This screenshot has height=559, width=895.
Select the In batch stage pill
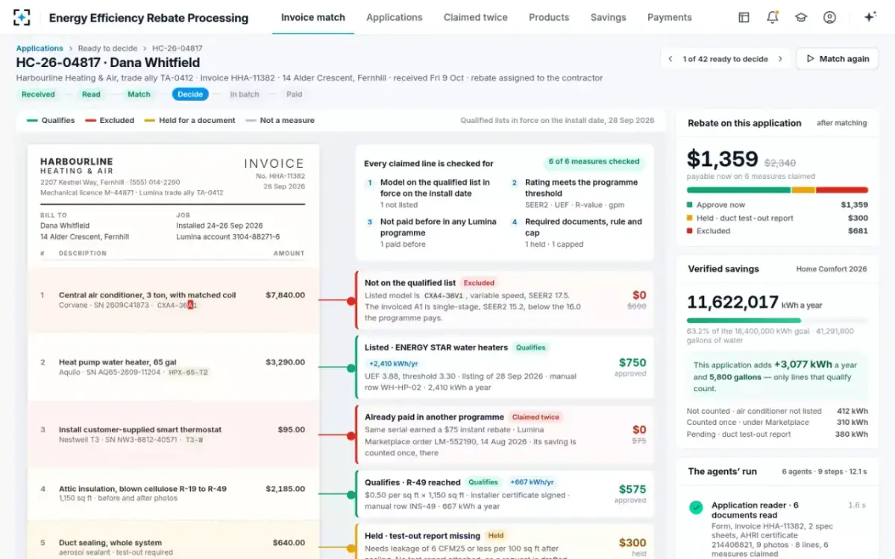(245, 95)
